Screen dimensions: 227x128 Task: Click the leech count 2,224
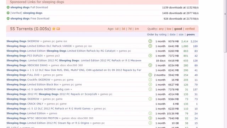click(x=194, y=41)
